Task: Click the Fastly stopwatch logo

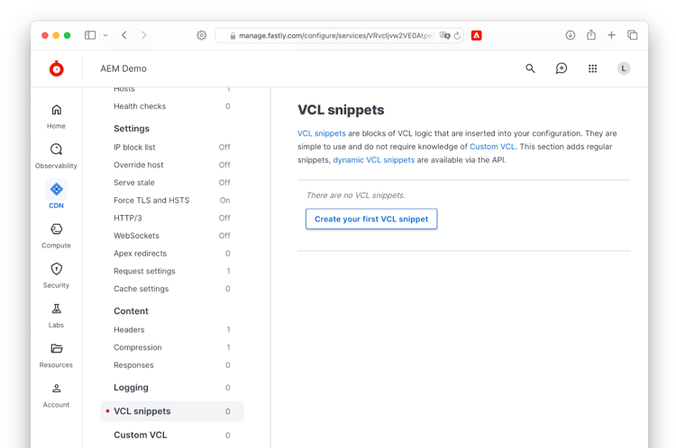Action: (56, 68)
